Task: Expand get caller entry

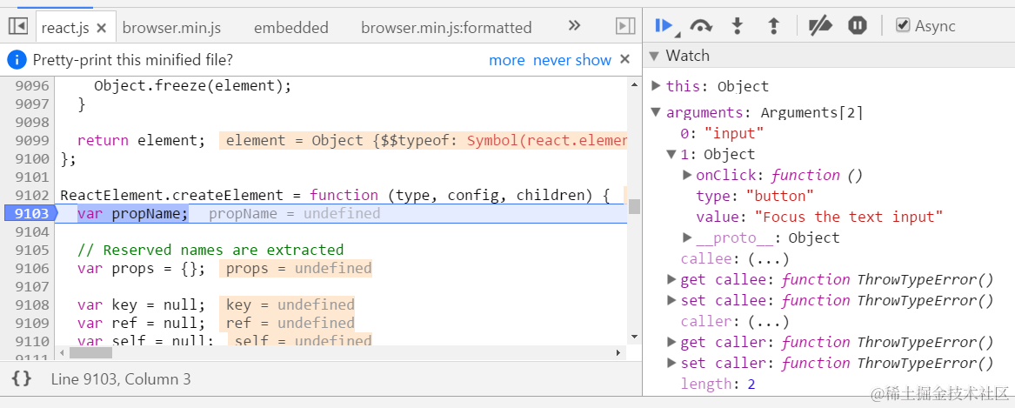Action: click(671, 341)
